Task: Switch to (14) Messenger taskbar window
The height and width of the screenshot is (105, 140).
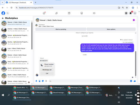Action: [75, 93]
